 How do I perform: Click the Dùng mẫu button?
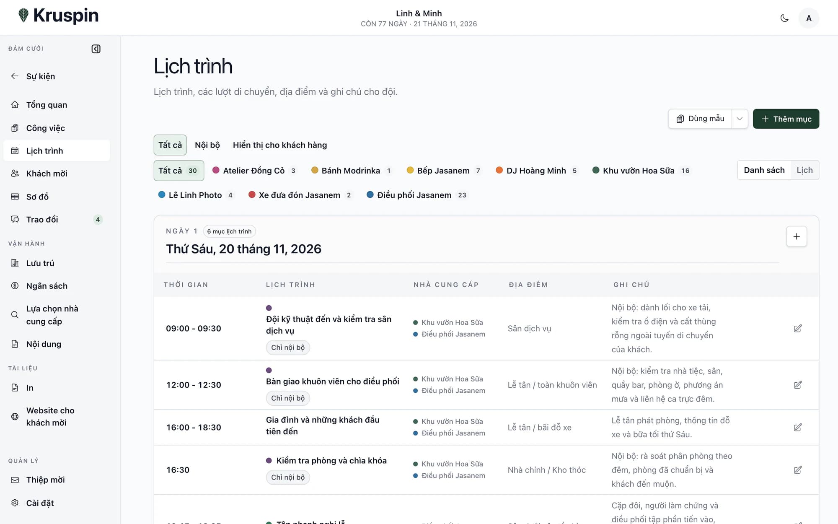[700, 119]
